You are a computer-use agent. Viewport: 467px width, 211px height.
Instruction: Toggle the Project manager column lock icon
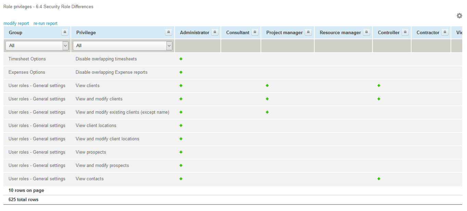point(308,32)
